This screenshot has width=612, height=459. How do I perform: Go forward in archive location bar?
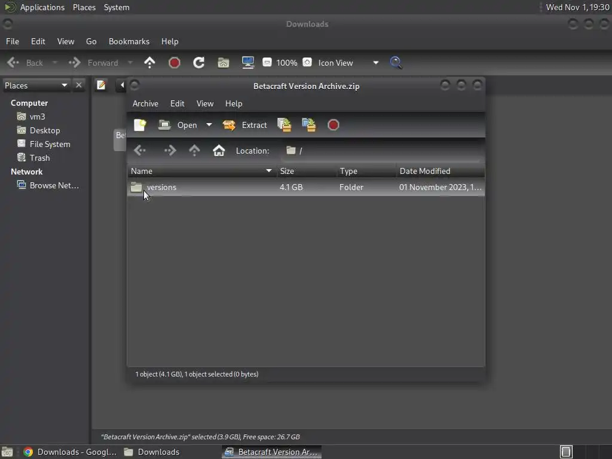[x=170, y=151]
